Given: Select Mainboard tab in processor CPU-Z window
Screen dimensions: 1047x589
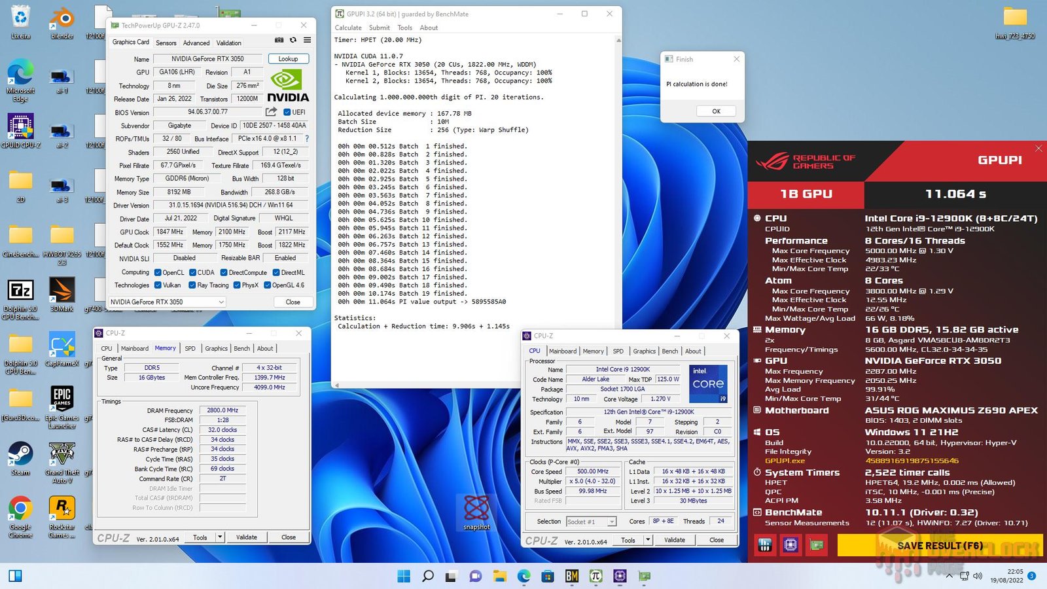Looking at the screenshot, I should coord(563,351).
